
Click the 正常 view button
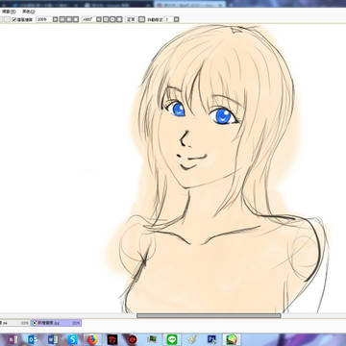(x=131, y=19)
